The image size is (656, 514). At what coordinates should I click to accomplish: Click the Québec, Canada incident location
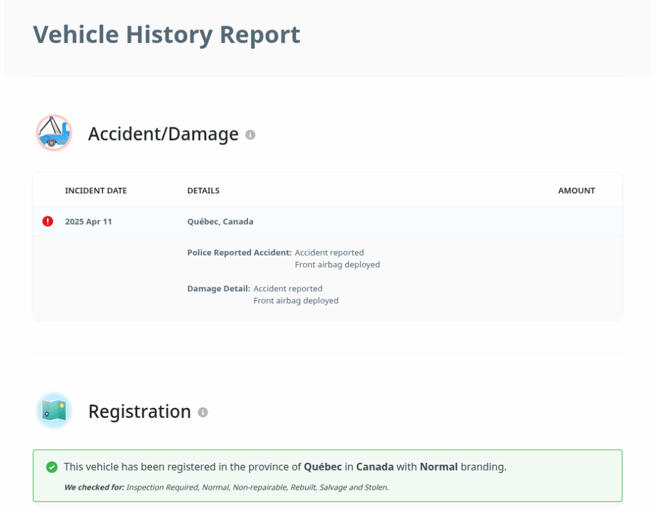[x=220, y=221]
